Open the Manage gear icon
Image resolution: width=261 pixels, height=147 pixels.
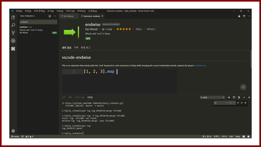pyautogui.click(x=13, y=131)
